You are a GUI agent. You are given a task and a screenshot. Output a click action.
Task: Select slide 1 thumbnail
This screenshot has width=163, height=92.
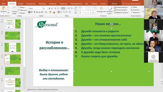coord(12,24)
